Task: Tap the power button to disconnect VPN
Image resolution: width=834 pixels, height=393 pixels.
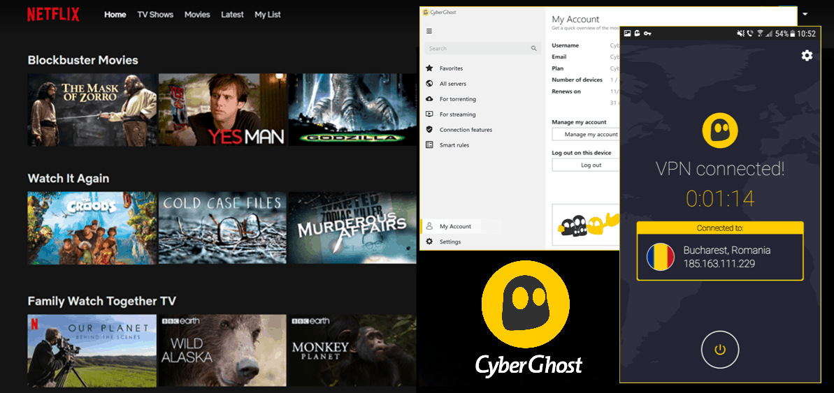Action: click(719, 350)
